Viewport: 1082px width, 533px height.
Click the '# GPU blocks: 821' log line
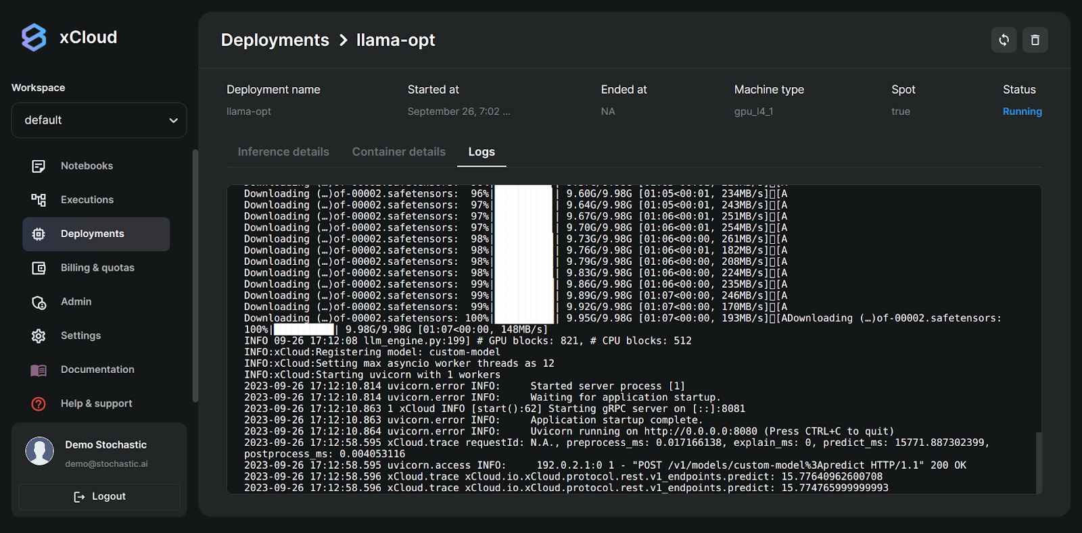coord(468,341)
